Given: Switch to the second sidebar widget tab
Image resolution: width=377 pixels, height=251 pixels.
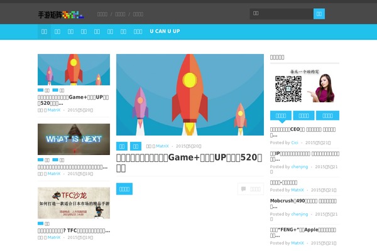Looking at the screenshot, I should (304, 115).
